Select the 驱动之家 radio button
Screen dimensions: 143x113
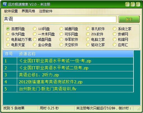[x=88, y=45]
